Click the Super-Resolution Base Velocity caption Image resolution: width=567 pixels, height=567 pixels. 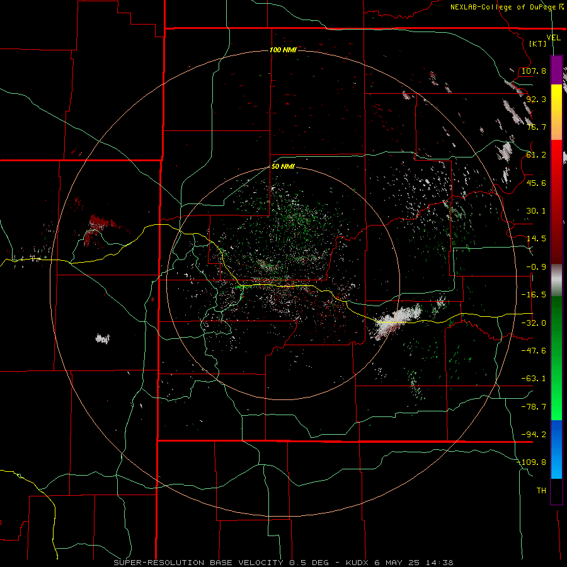283,563
